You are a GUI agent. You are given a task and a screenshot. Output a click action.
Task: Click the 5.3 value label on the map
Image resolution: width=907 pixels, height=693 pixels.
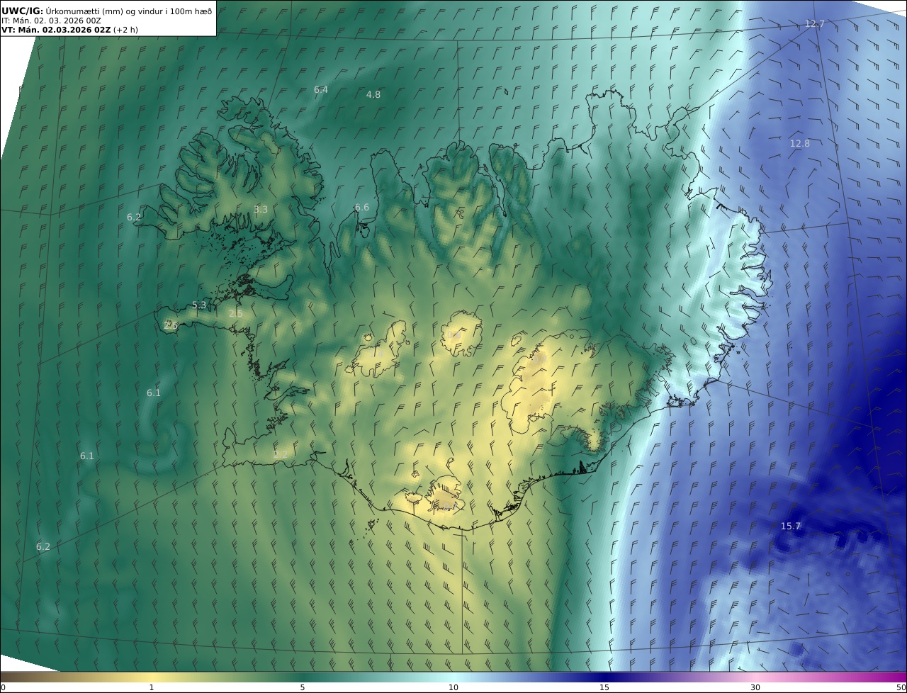(199, 305)
